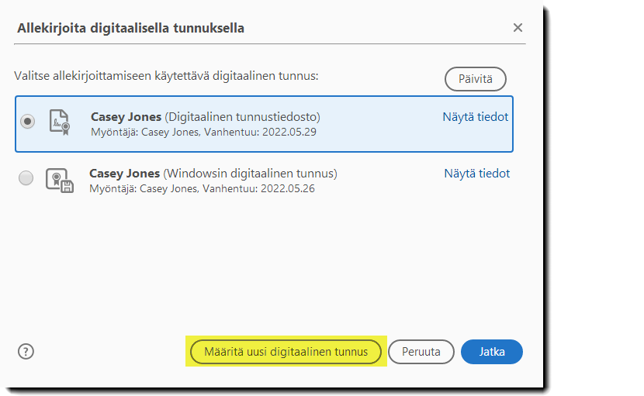This screenshot has width=644, height=396.
Task: Cancel with the Peruuta button
Action: click(421, 352)
